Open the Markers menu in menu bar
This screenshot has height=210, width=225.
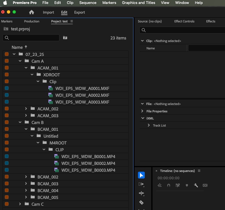[109, 3]
